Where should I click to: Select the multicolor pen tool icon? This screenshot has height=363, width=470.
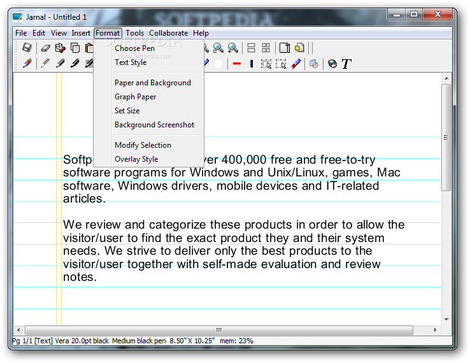click(27, 64)
